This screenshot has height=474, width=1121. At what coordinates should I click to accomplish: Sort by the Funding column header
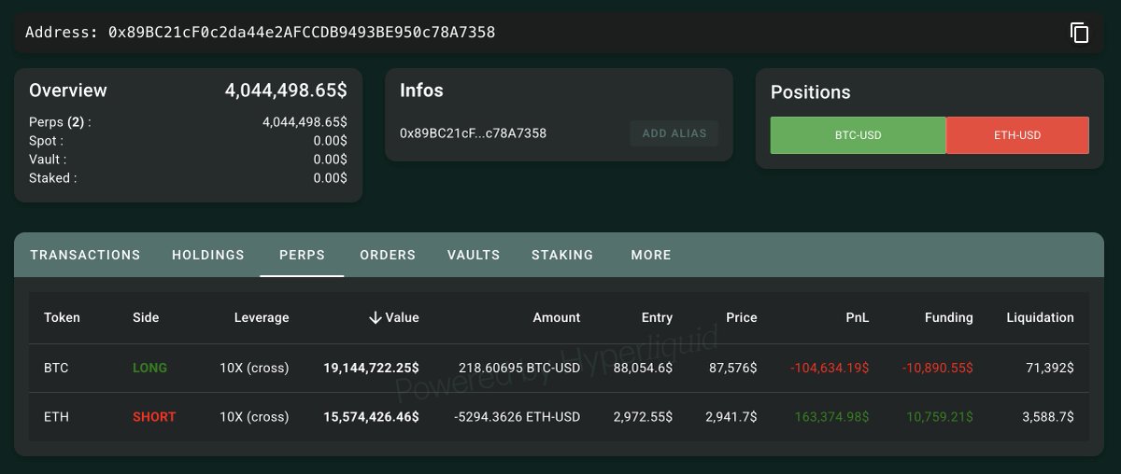(x=948, y=317)
